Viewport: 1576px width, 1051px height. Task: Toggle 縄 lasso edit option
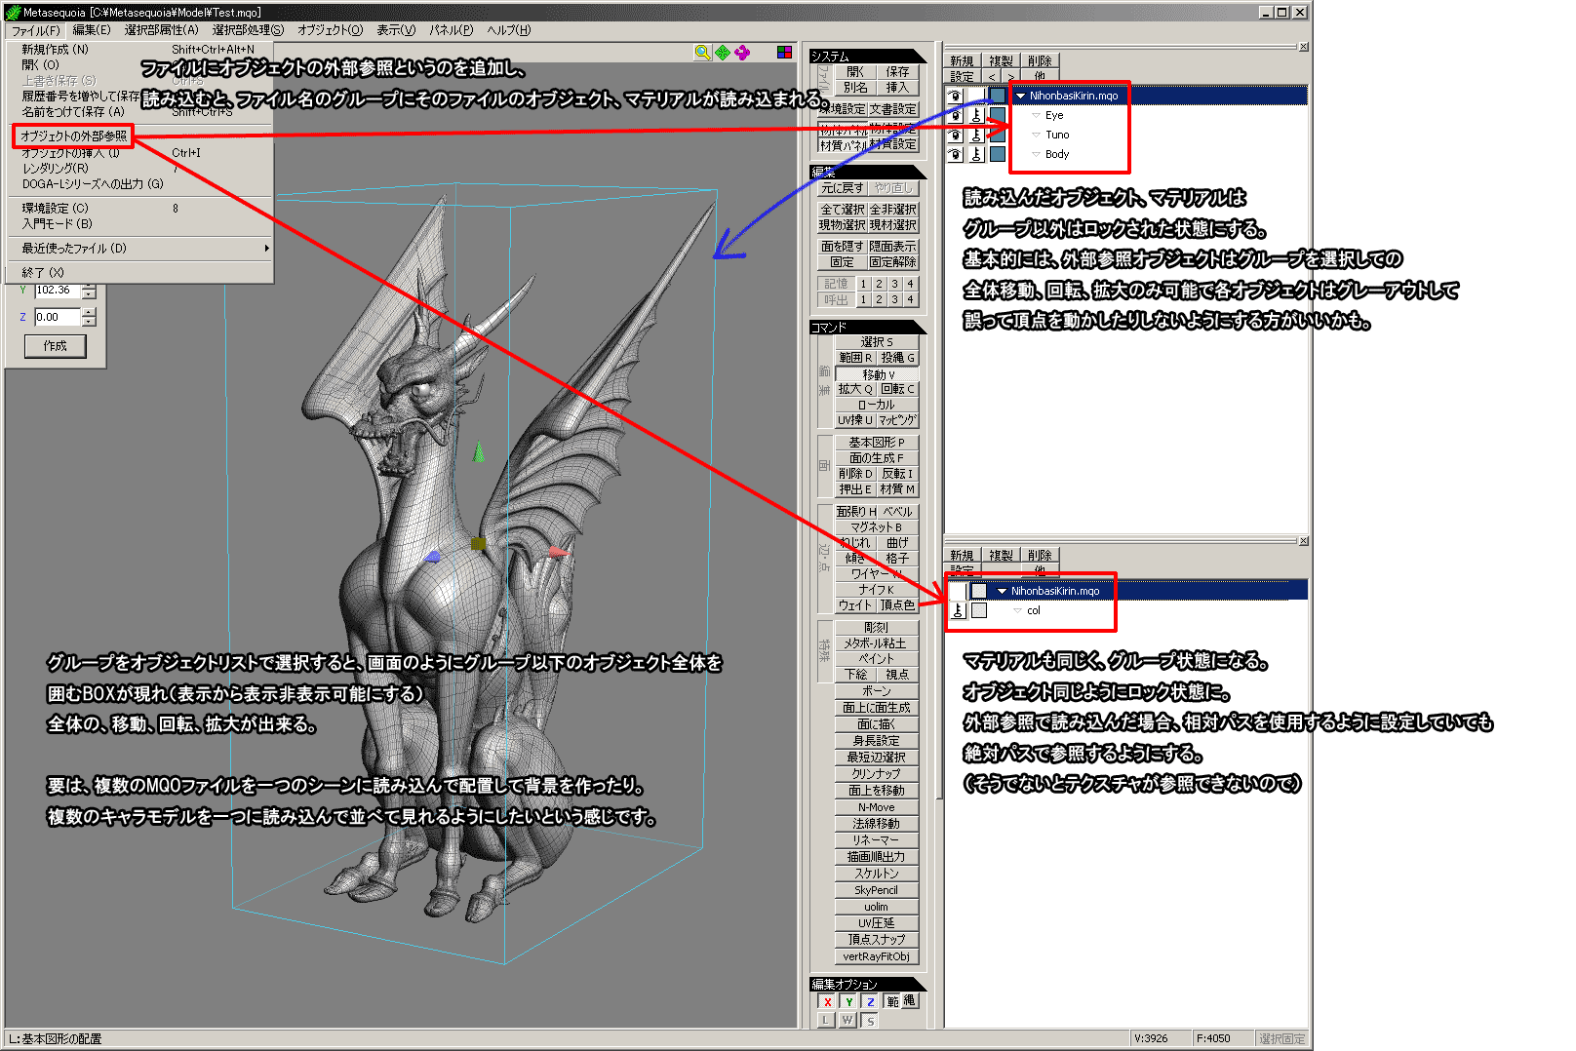909,1001
